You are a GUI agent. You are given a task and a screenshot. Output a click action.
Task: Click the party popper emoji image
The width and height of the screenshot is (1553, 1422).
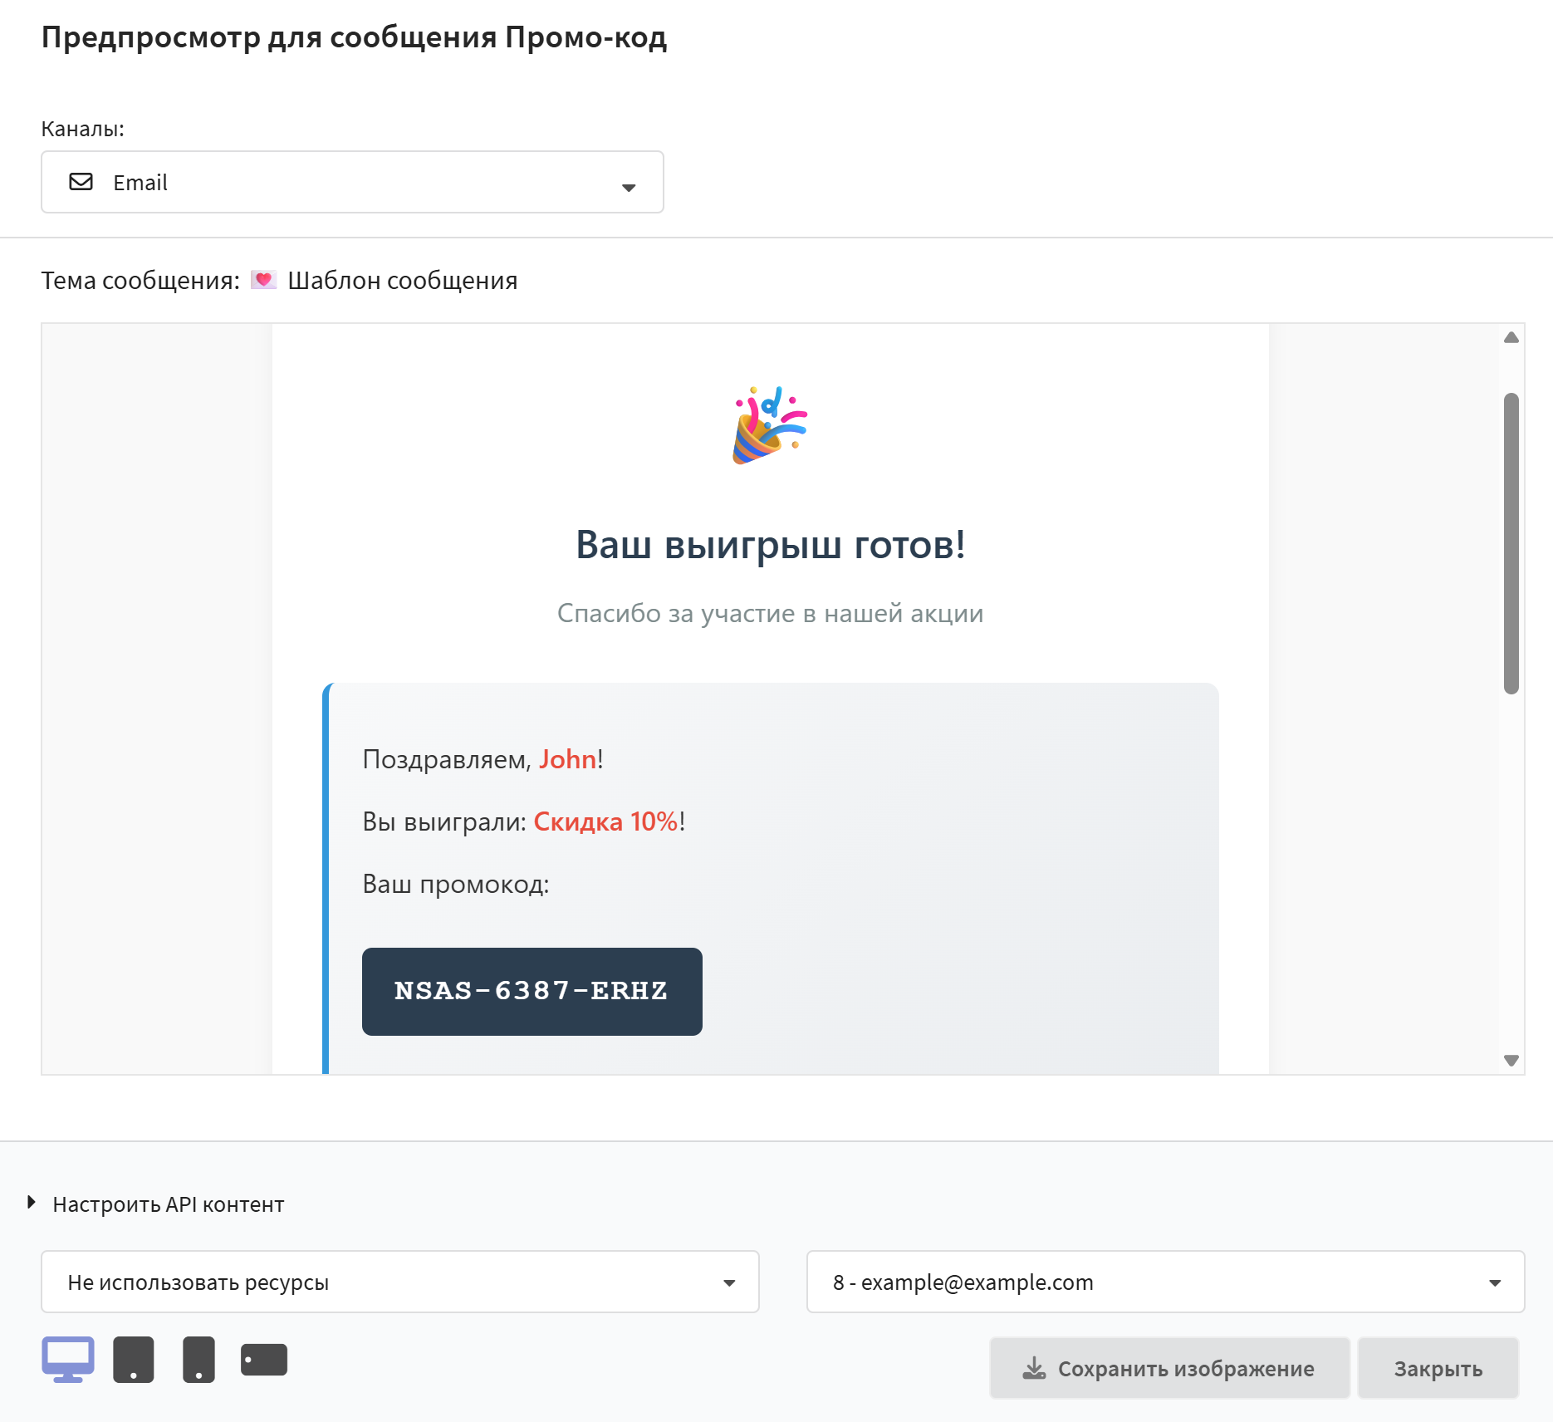tap(770, 425)
